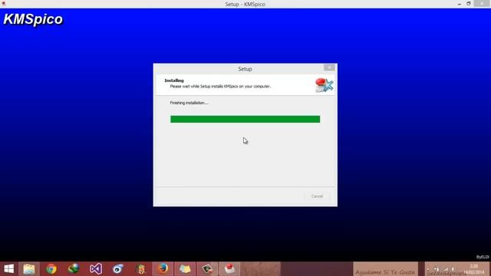Open File Explorer from the taskbar
The image size is (491, 276).
[x=29, y=269]
